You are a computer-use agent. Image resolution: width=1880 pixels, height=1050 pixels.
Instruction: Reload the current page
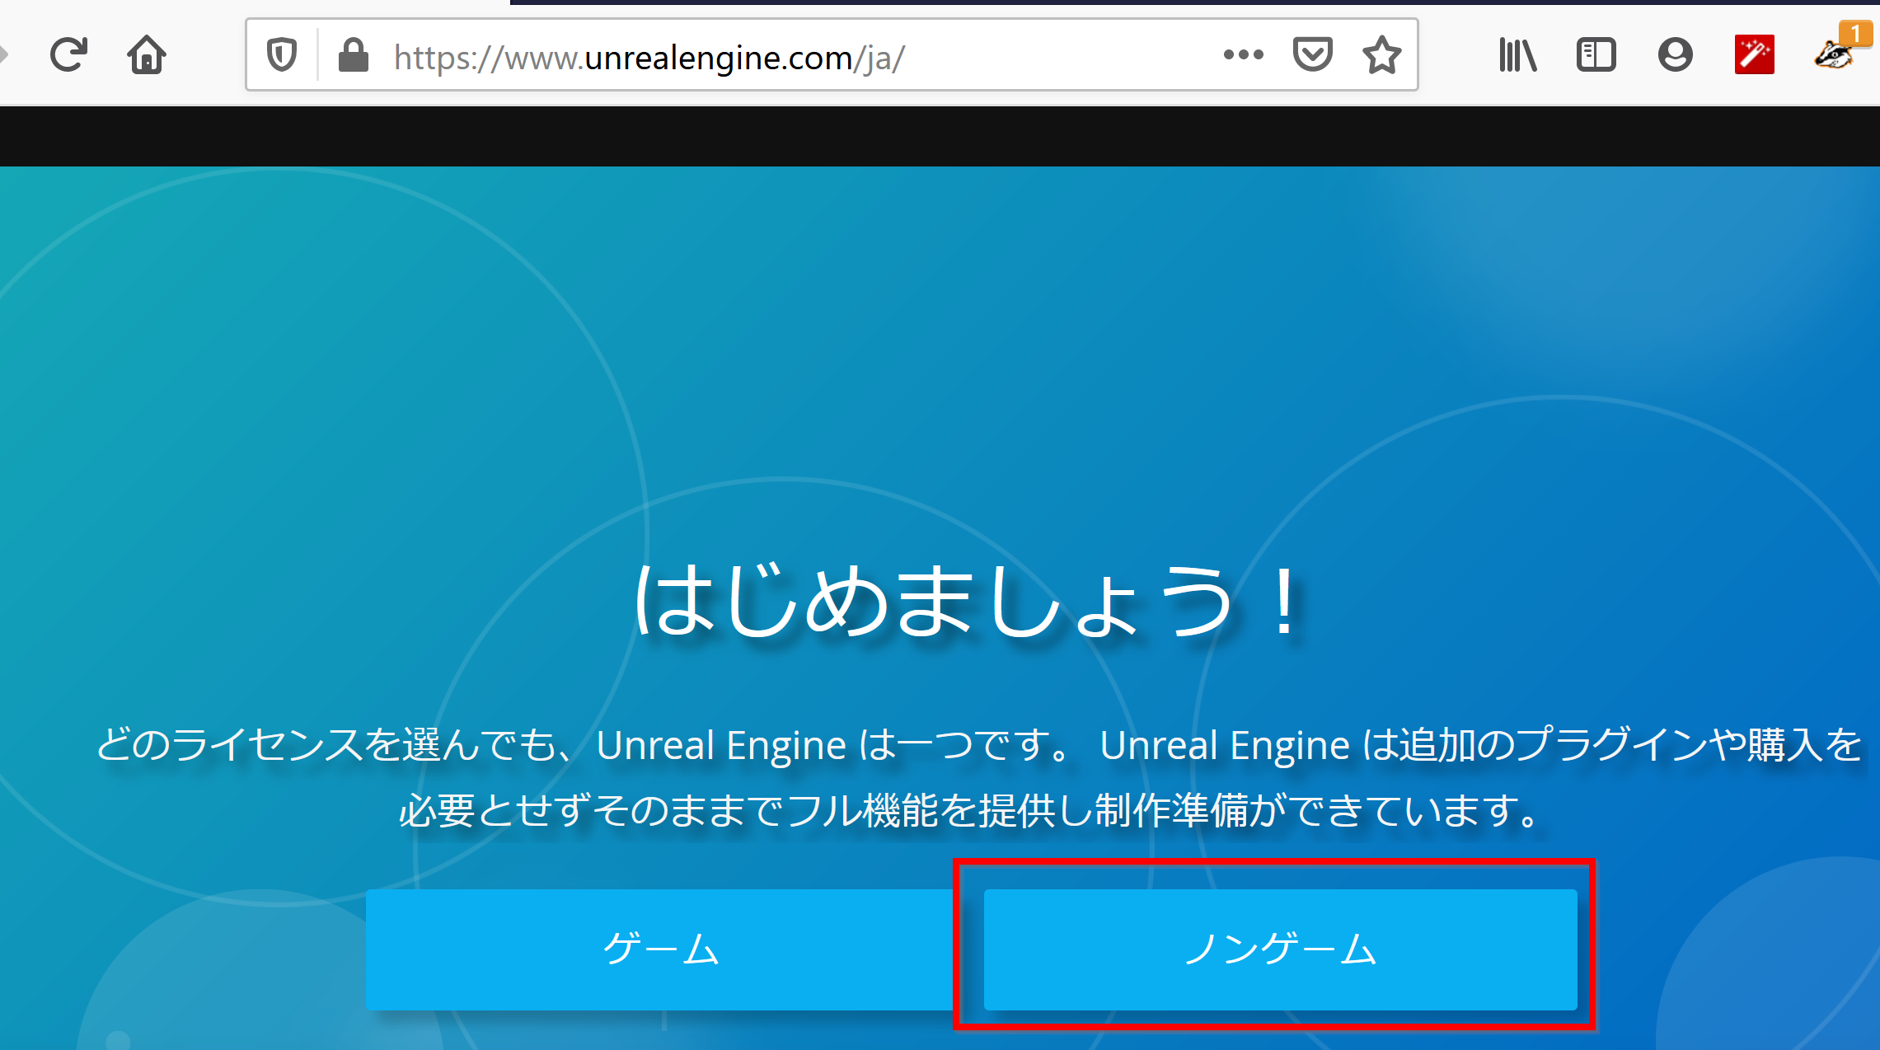[68, 55]
